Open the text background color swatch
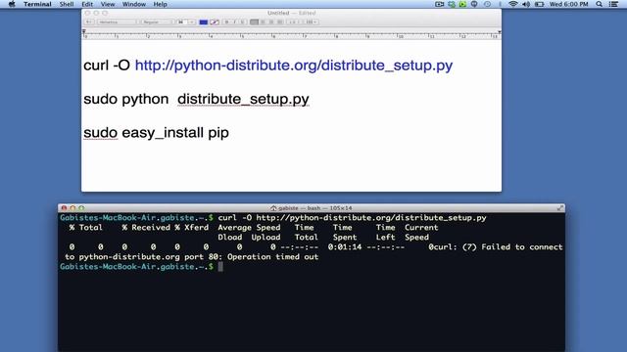The width and height of the screenshot is (627, 352). [215, 22]
